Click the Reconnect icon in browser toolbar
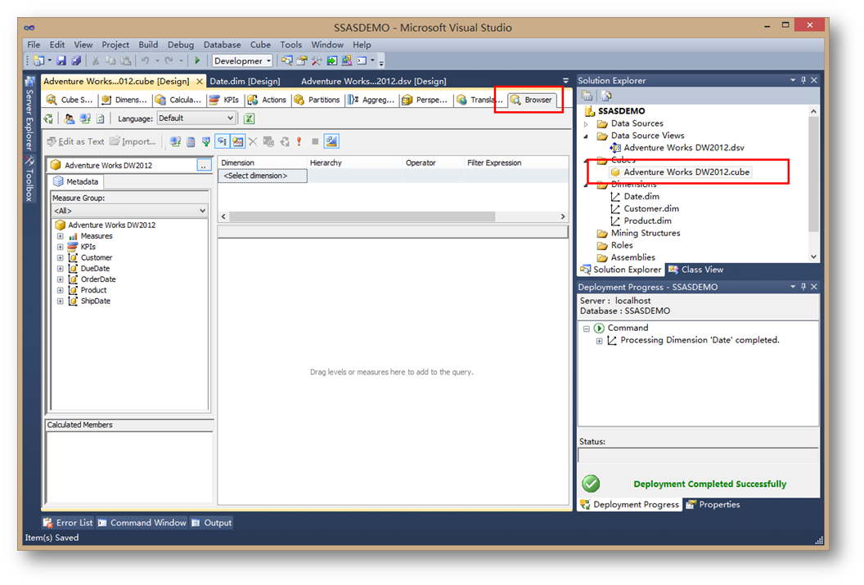Viewport: 864px width, 585px height. [48, 118]
